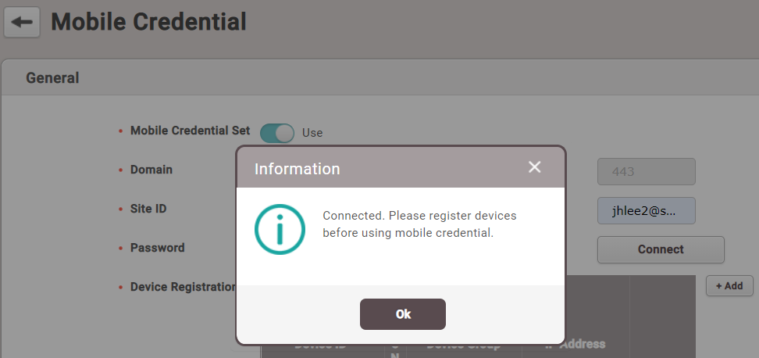This screenshot has width=759, height=358.
Task: Click the Device Registration label
Action: (x=183, y=287)
